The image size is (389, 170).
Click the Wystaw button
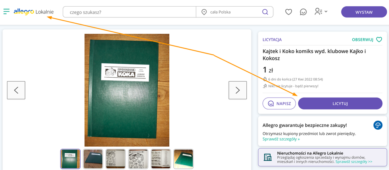pyautogui.click(x=364, y=12)
